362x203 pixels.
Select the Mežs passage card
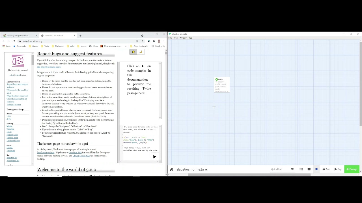(x=222, y=85)
